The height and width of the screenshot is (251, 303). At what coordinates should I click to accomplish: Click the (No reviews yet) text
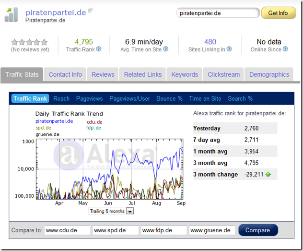30,49
